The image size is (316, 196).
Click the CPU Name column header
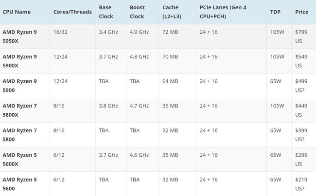coord(17,12)
